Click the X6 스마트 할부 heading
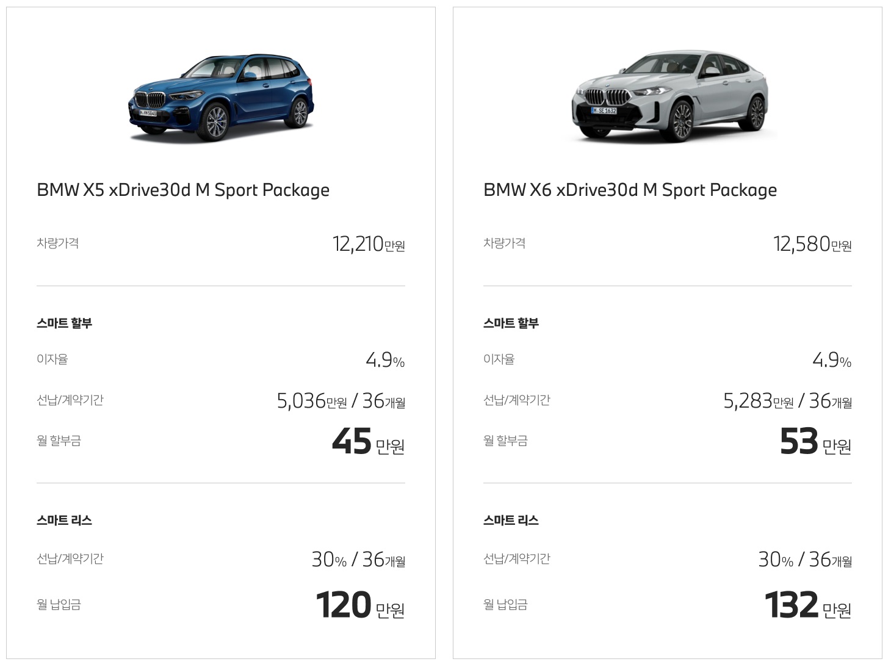The width and height of the screenshot is (891, 667). pos(511,323)
